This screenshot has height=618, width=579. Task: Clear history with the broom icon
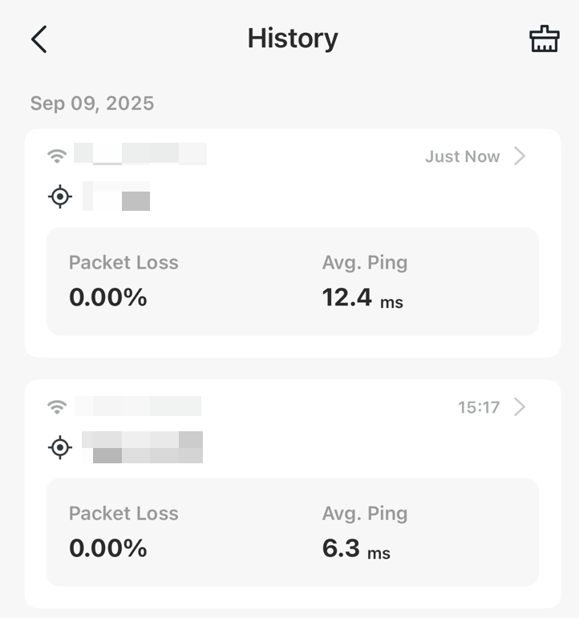[544, 39]
